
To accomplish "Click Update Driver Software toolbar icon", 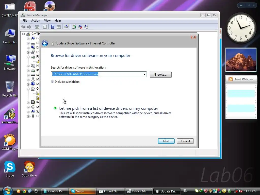I will tap(74, 27).
